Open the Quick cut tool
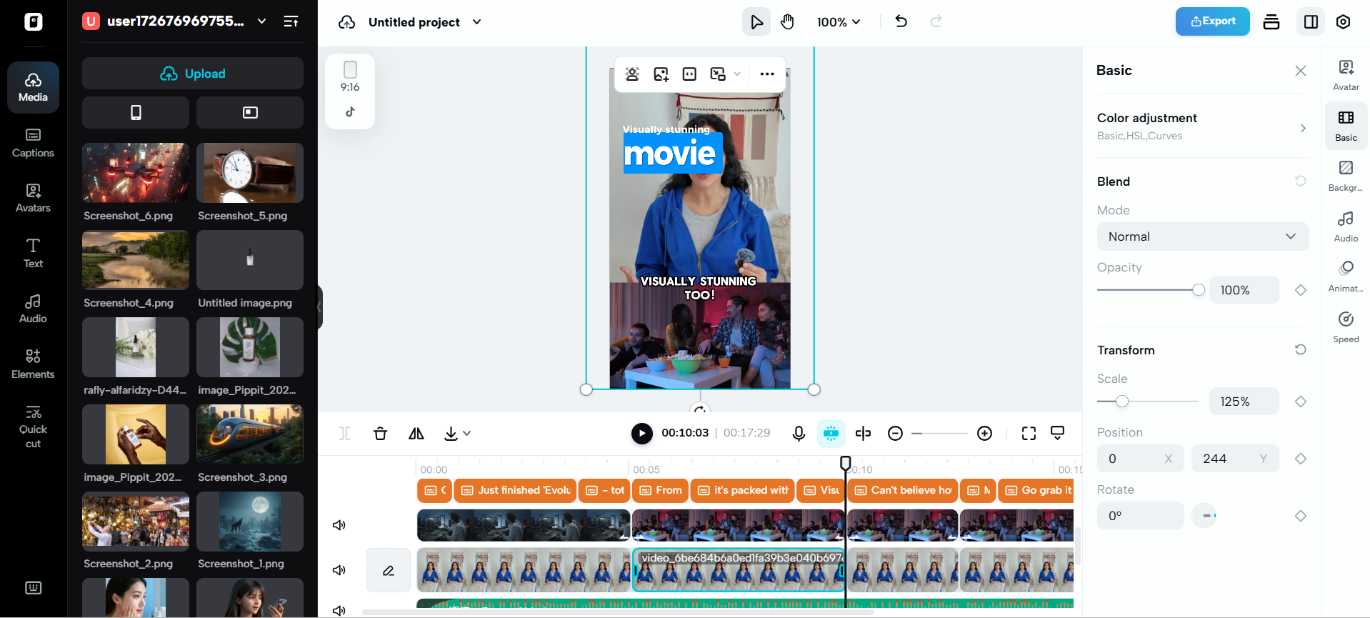The height and width of the screenshot is (618, 1370). coord(33,427)
